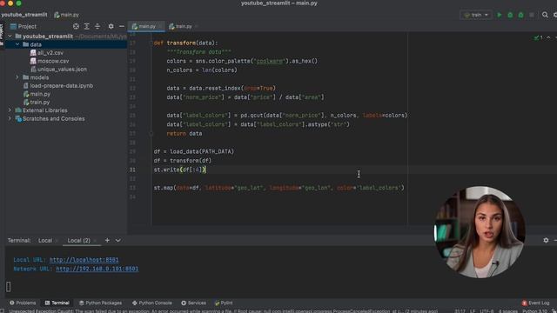The image size is (557, 313).
Task: Click previous highlighted problem up arrow
Action: click(548, 37)
